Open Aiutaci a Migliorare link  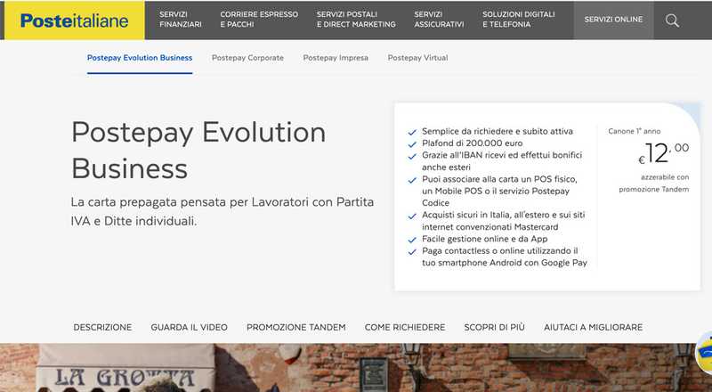593,327
